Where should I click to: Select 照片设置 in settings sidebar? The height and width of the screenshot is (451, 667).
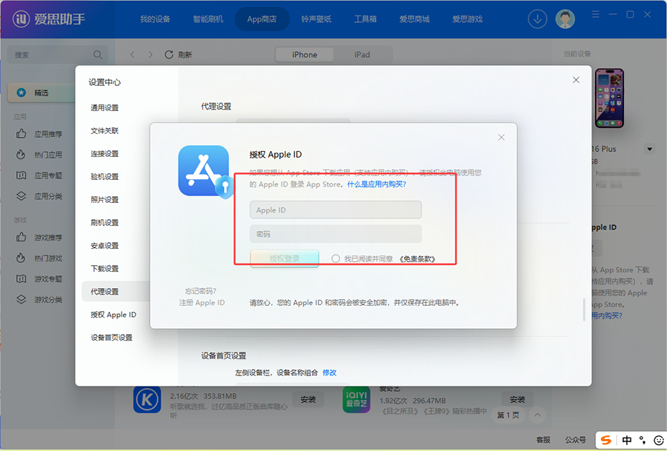coord(104,200)
